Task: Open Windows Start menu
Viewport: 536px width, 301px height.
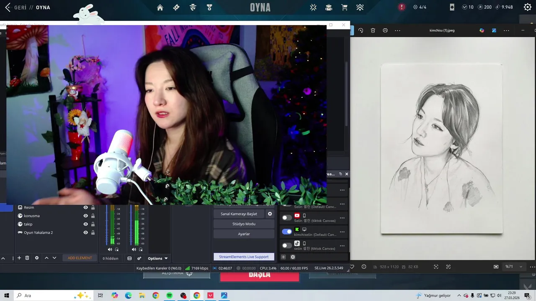Action: tap(7, 296)
